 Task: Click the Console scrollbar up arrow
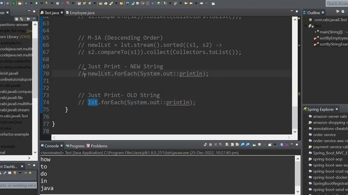coord(297,159)
